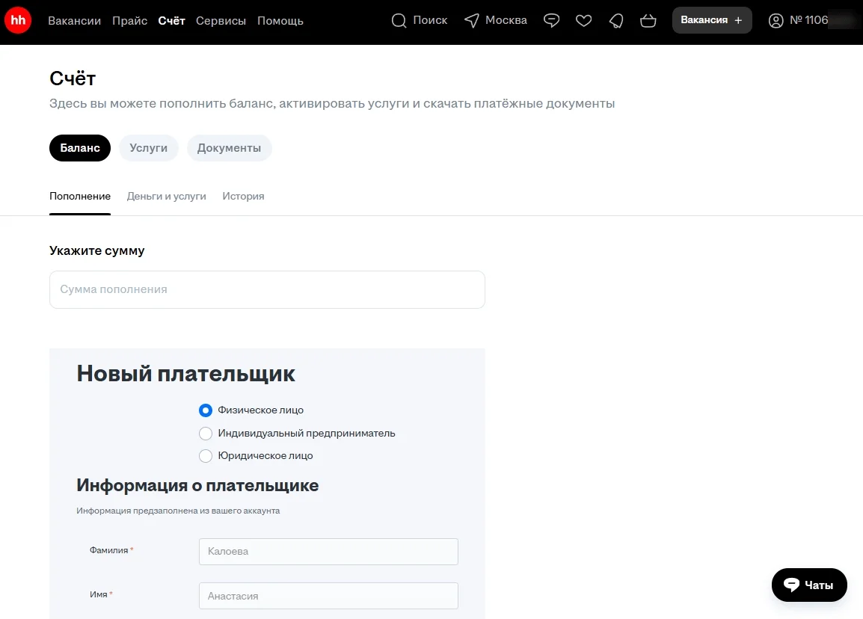Choose Индивидуальный предприниматель payer type
This screenshot has width=863, height=619.
point(206,434)
